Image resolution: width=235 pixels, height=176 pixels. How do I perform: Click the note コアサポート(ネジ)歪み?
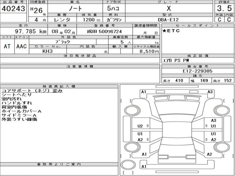point(32,91)
